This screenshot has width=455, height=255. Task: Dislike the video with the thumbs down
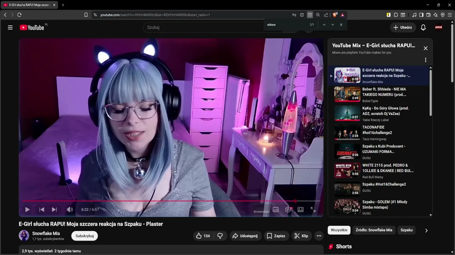pyautogui.click(x=220, y=236)
